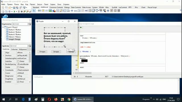Click the Save All toolbar icon
This screenshot has height=102, width=182.
click(x=17, y=8)
